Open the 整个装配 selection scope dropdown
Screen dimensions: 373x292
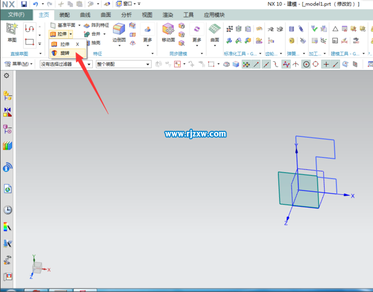[123, 64]
